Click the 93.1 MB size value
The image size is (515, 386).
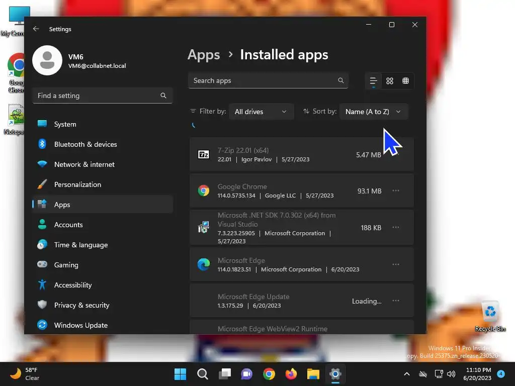(369, 190)
